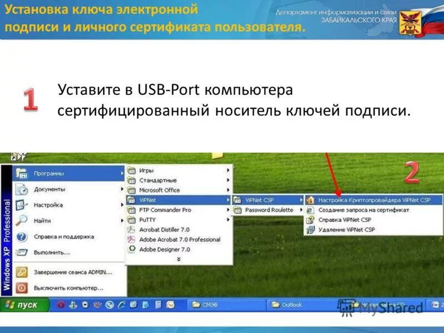Expand the Microsoft Office submenu arrow
444x333 pixels.
tap(228, 190)
